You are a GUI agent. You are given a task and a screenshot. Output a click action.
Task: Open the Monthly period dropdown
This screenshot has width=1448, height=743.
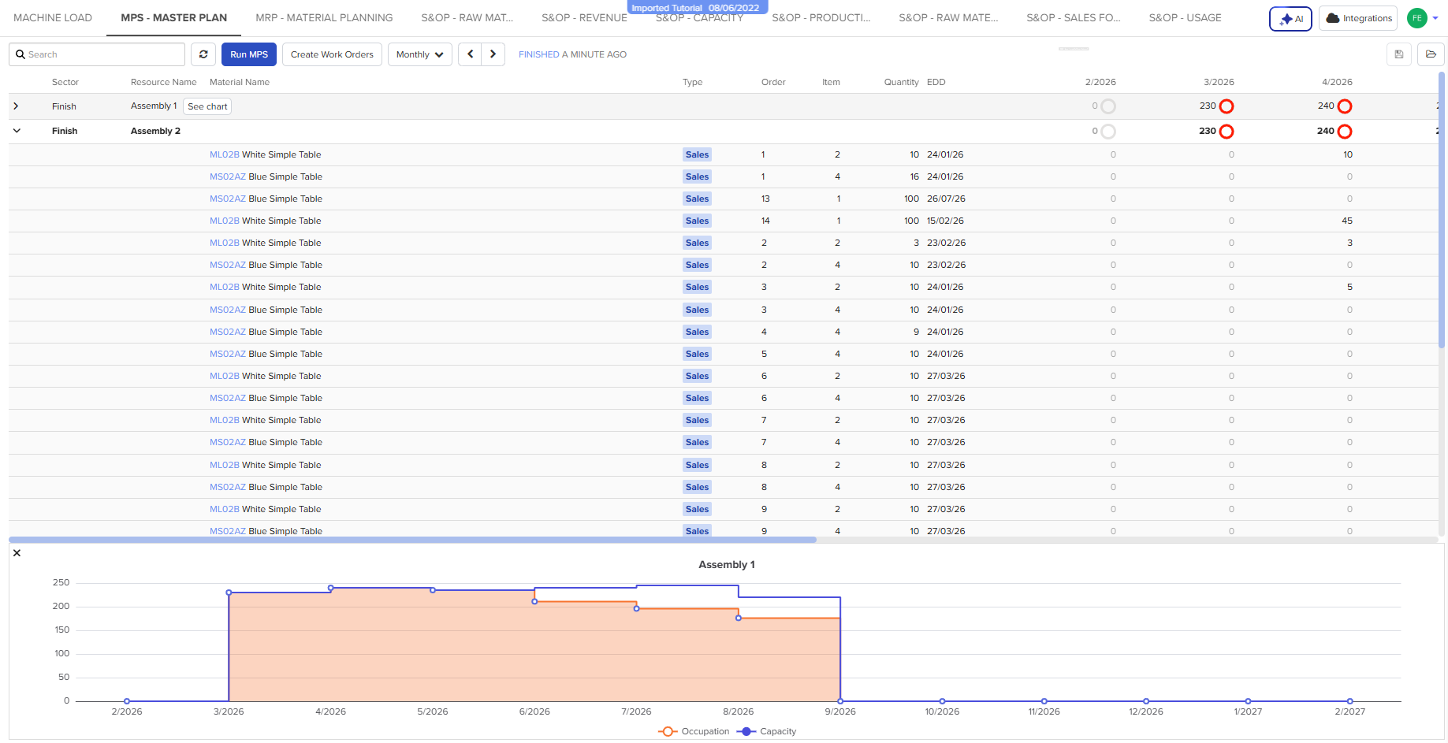click(x=419, y=54)
